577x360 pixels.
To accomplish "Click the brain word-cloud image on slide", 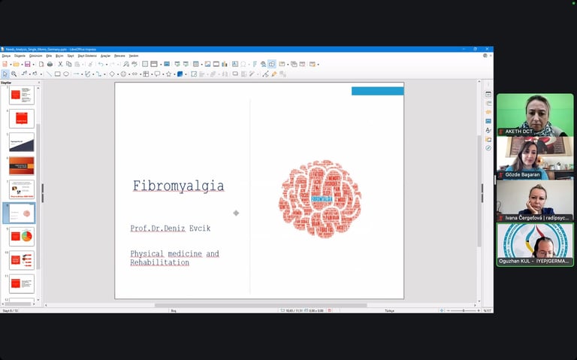I will pyautogui.click(x=320, y=198).
